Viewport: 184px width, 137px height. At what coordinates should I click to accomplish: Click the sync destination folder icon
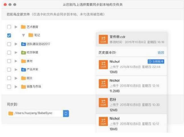11,113
